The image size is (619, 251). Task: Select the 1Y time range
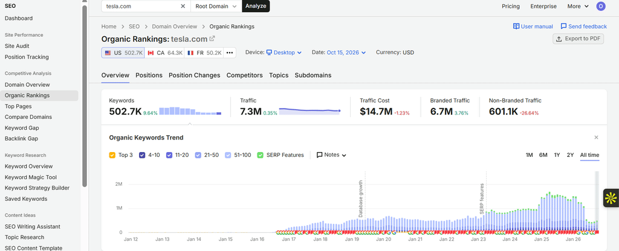click(557, 155)
